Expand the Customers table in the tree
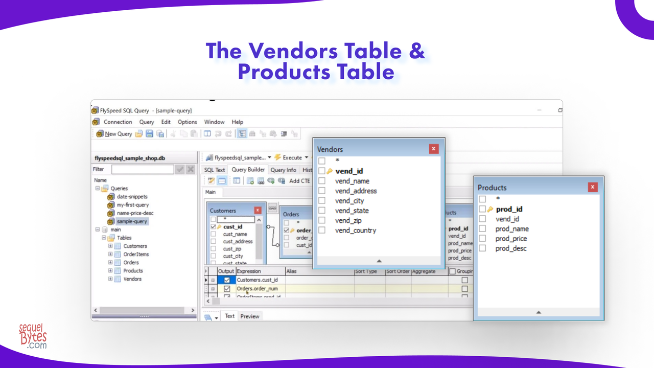Viewport: 654px width, 368px height. click(110, 246)
